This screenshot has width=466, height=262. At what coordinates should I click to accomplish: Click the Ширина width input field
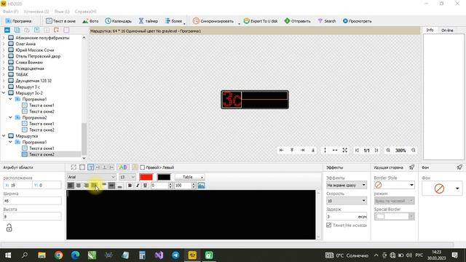(32, 201)
